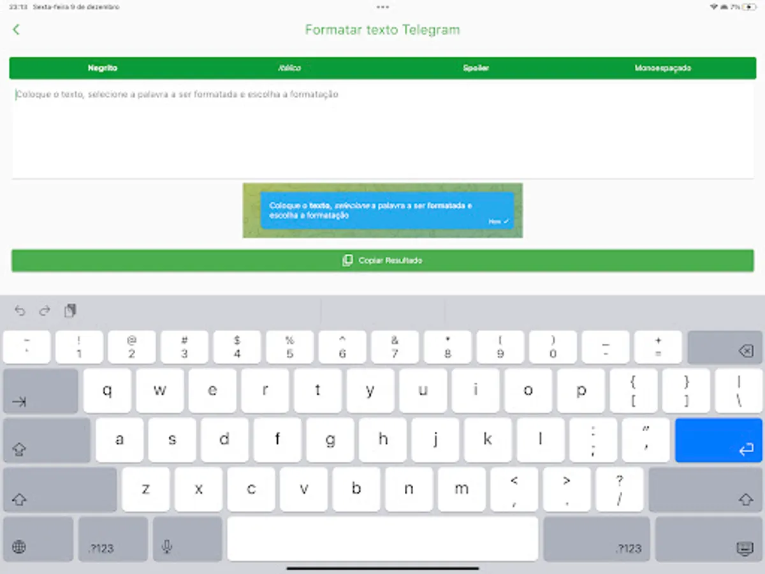
Task: Tap the @ 2 key
Action: tap(131, 347)
